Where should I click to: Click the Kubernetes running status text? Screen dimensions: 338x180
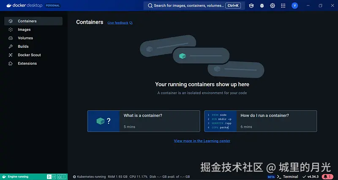pyautogui.click(x=91, y=177)
